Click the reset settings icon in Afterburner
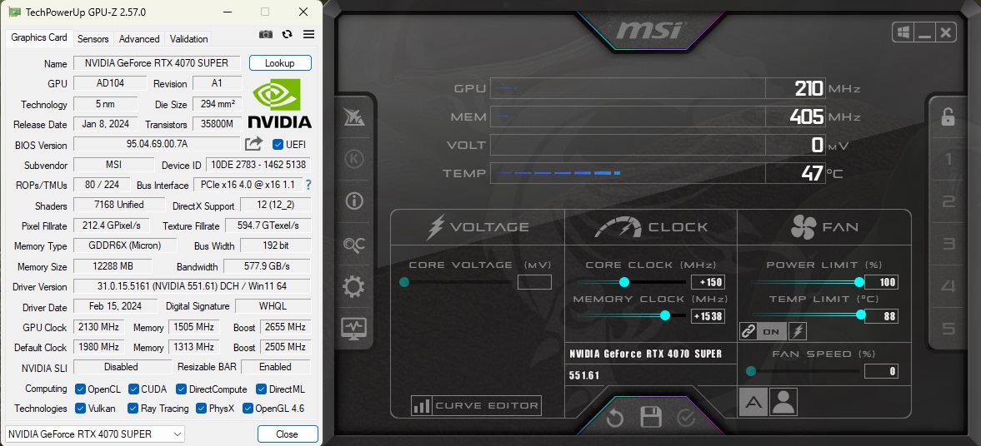981x446 pixels. (x=614, y=418)
